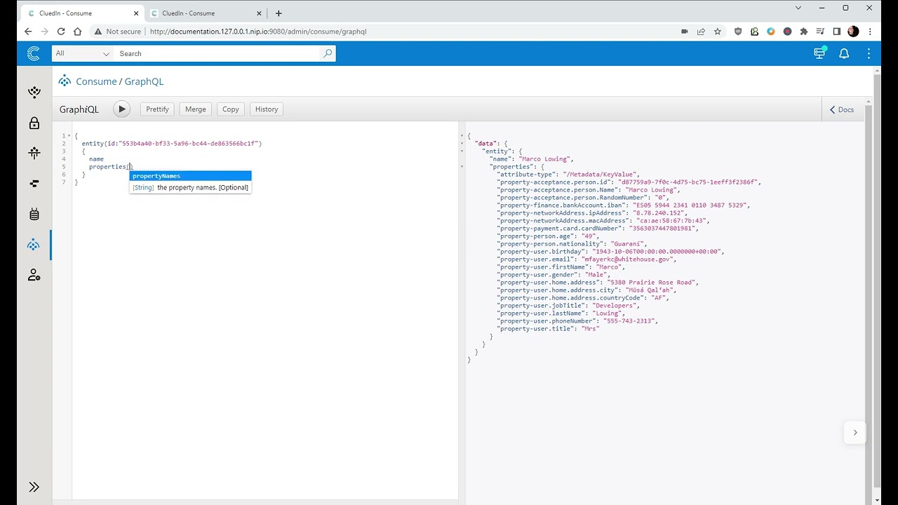The height and width of the screenshot is (505, 898).
Task: Bookmark this page with the star
Action: 718,32
